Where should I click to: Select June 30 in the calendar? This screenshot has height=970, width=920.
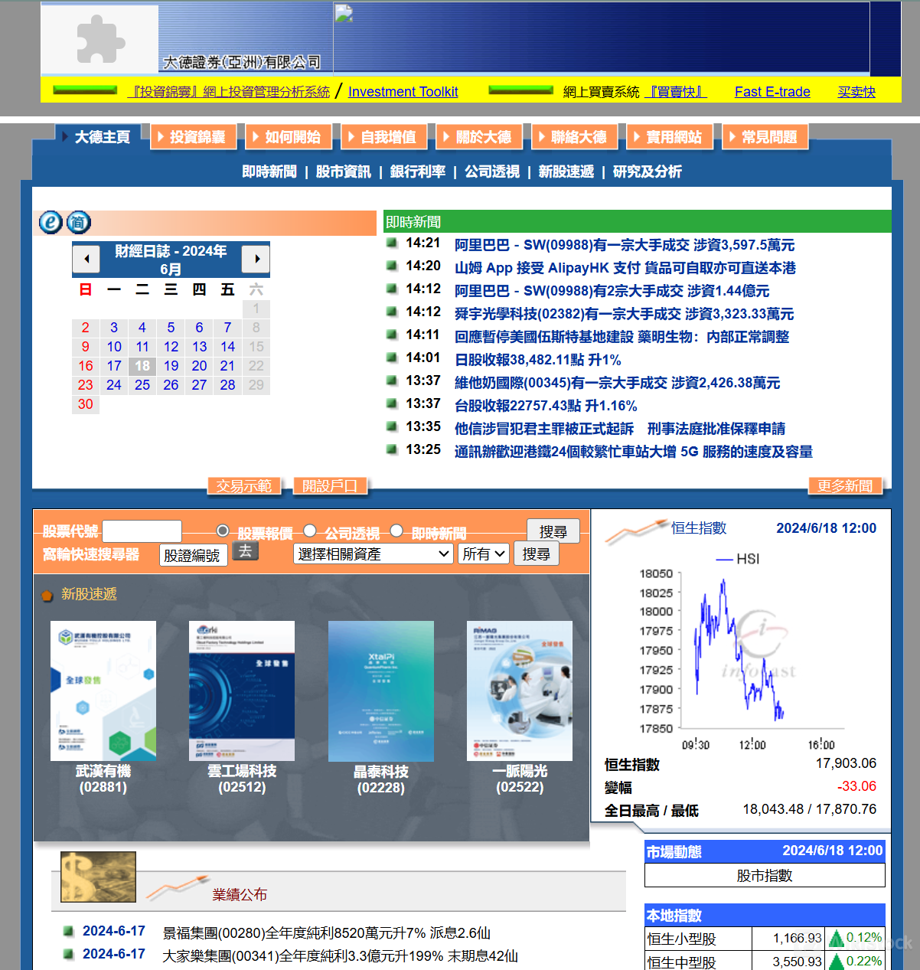click(86, 404)
